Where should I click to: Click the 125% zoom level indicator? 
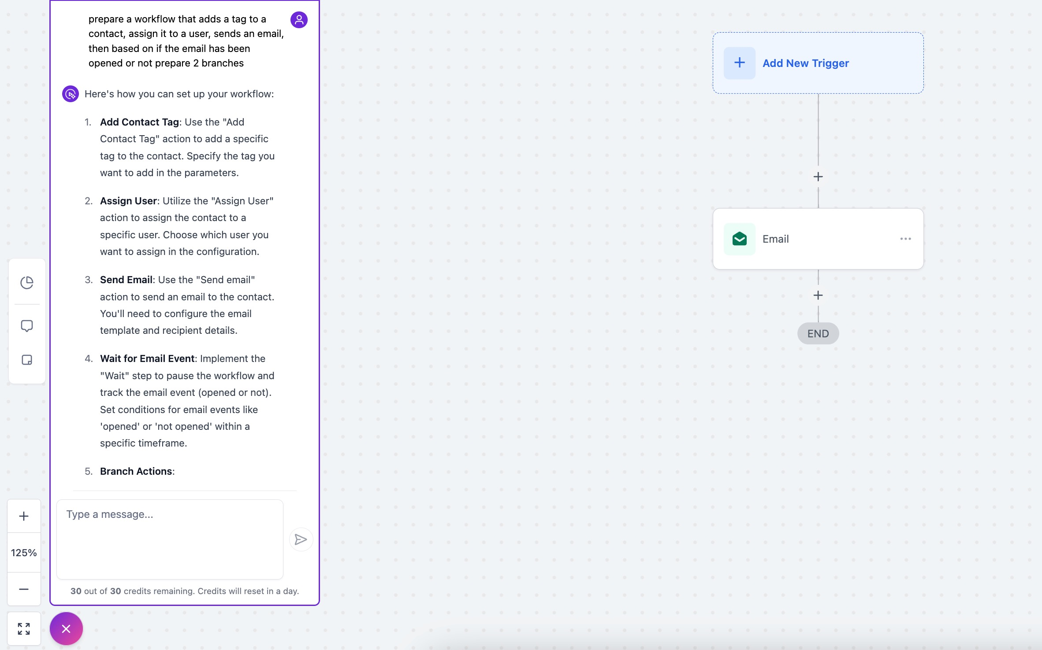click(x=24, y=553)
